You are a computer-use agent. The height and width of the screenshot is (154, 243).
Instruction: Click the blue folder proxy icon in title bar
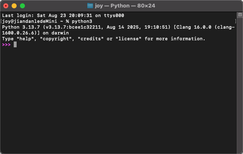click(90, 6)
